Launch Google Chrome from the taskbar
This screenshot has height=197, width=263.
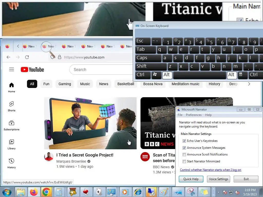pyautogui.click(x=46, y=192)
